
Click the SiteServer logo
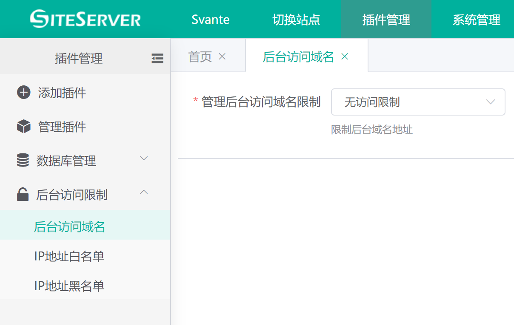85,20
